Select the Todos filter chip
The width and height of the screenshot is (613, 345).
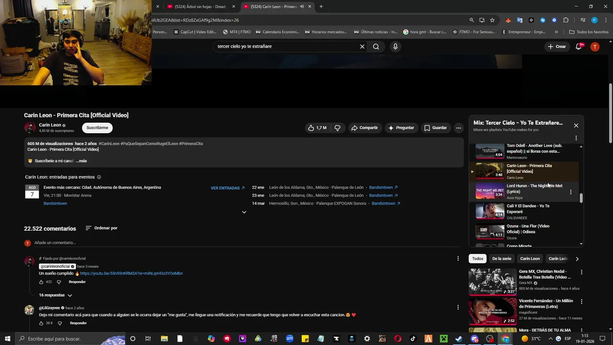click(x=477, y=259)
